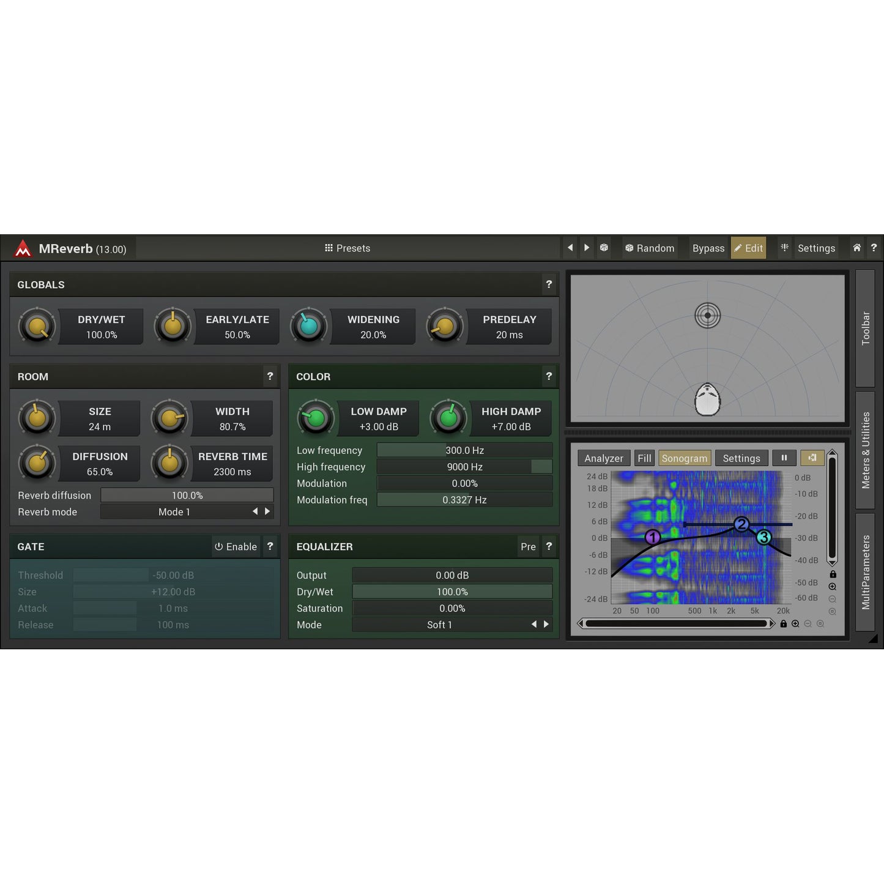
Task: Open help using the question mark icon
Action: (x=874, y=248)
